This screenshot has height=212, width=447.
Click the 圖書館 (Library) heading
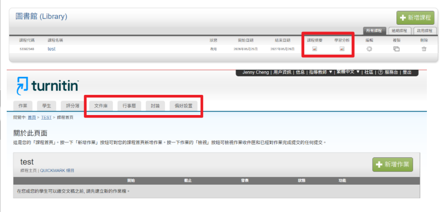(41, 17)
